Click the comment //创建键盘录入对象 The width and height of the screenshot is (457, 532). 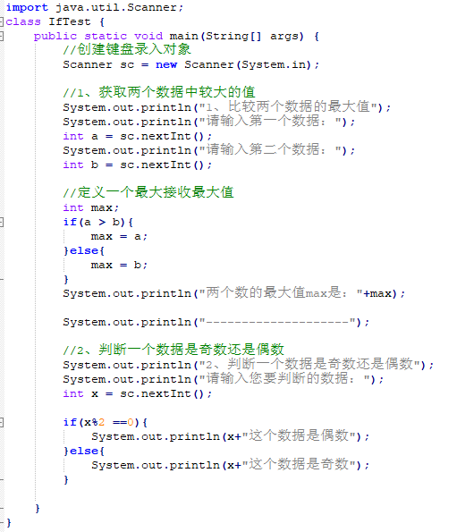click(x=127, y=49)
